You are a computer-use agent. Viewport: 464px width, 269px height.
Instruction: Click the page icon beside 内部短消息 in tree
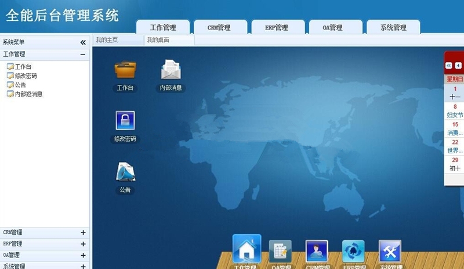pos(10,94)
